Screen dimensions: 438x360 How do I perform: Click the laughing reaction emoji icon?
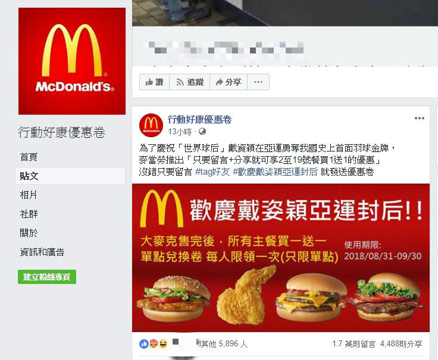tap(163, 344)
